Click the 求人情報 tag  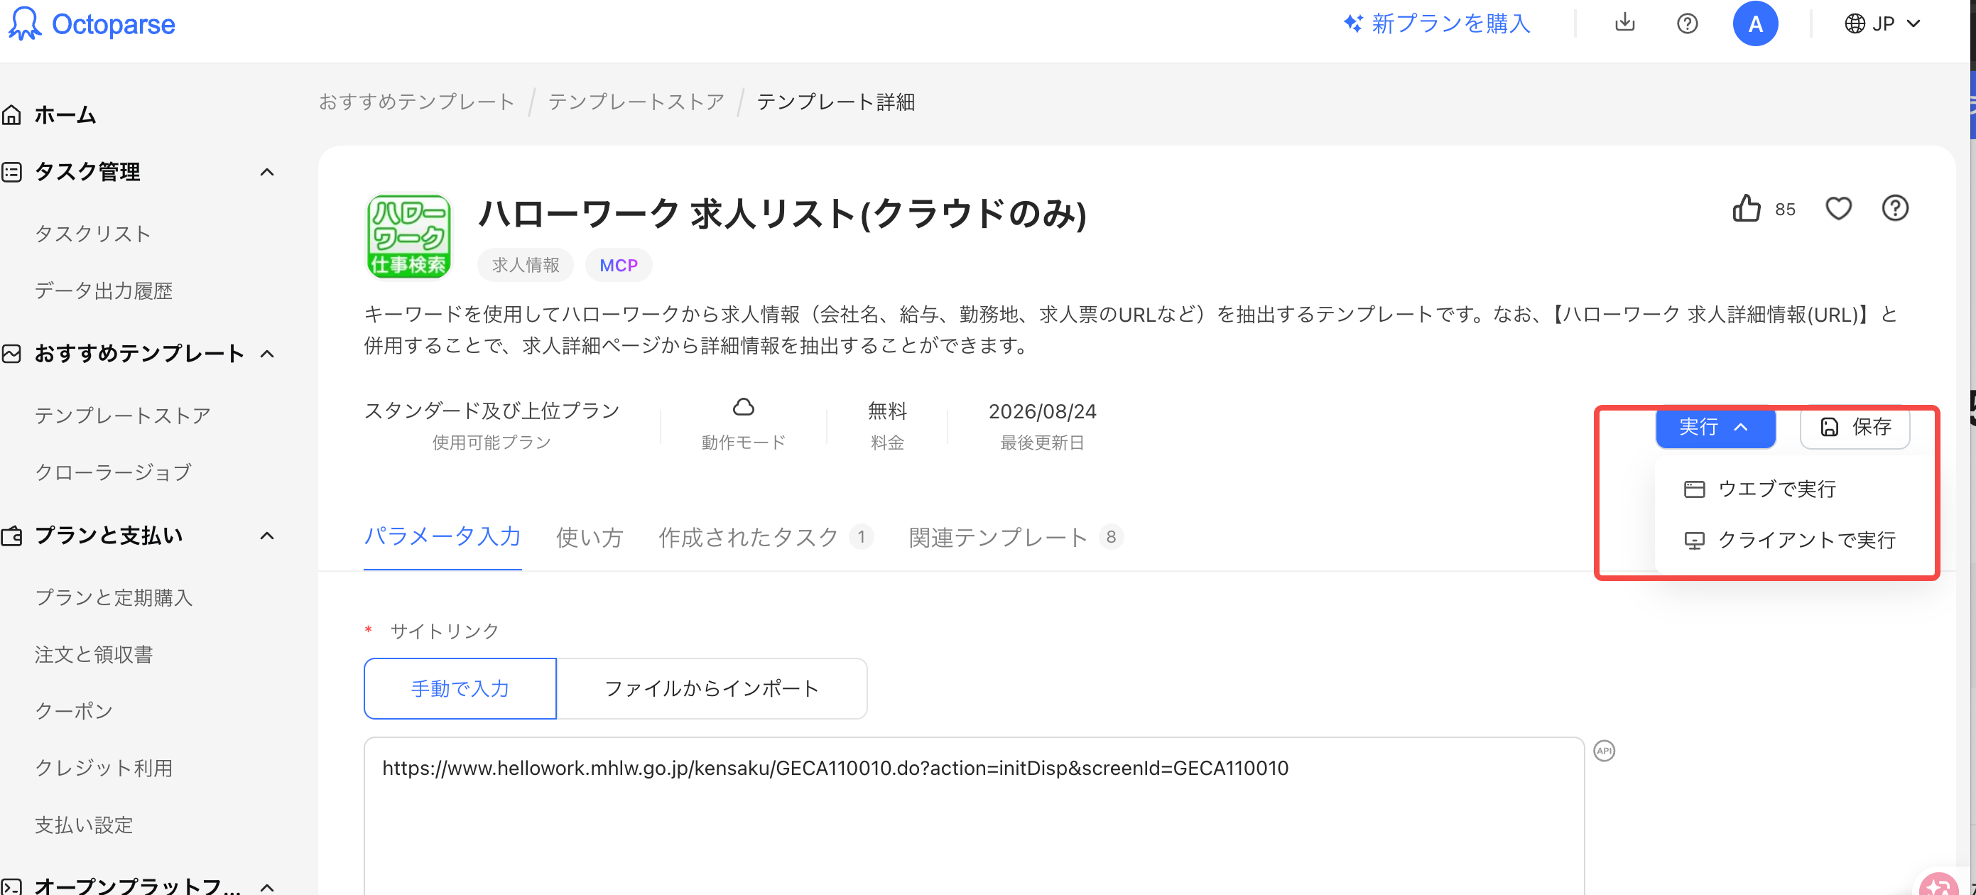click(x=526, y=264)
